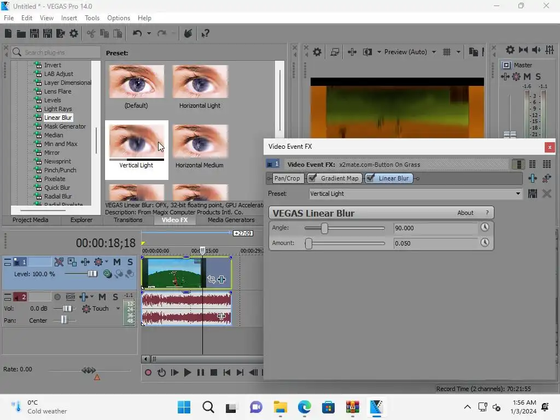Uncheck the Gradient Map effect checkbox
560x420 pixels.
tap(313, 178)
